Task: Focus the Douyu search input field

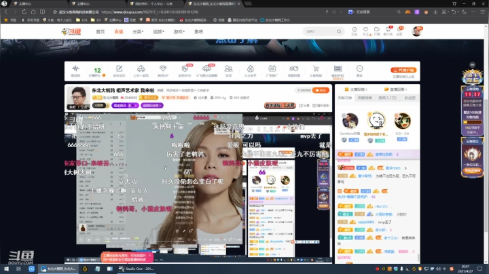Action: 321,31
